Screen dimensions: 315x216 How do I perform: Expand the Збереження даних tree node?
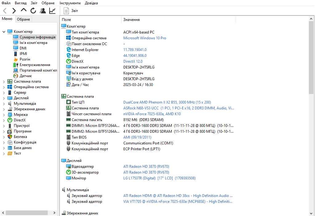(4, 109)
